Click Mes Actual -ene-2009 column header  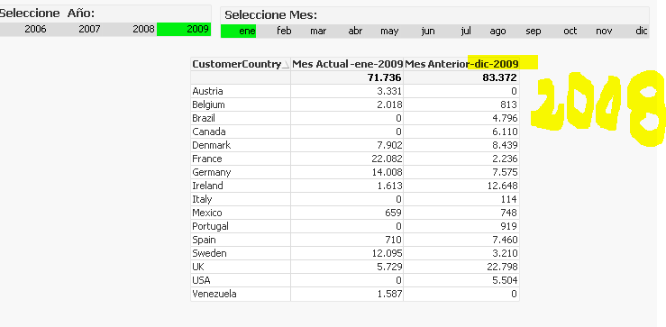click(x=347, y=64)
